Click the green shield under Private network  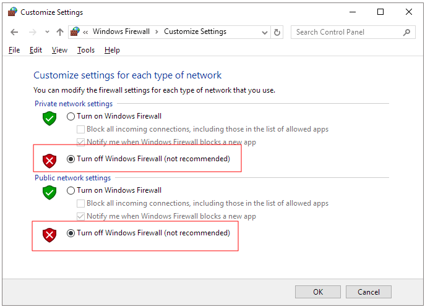click(x=49, y=118)
